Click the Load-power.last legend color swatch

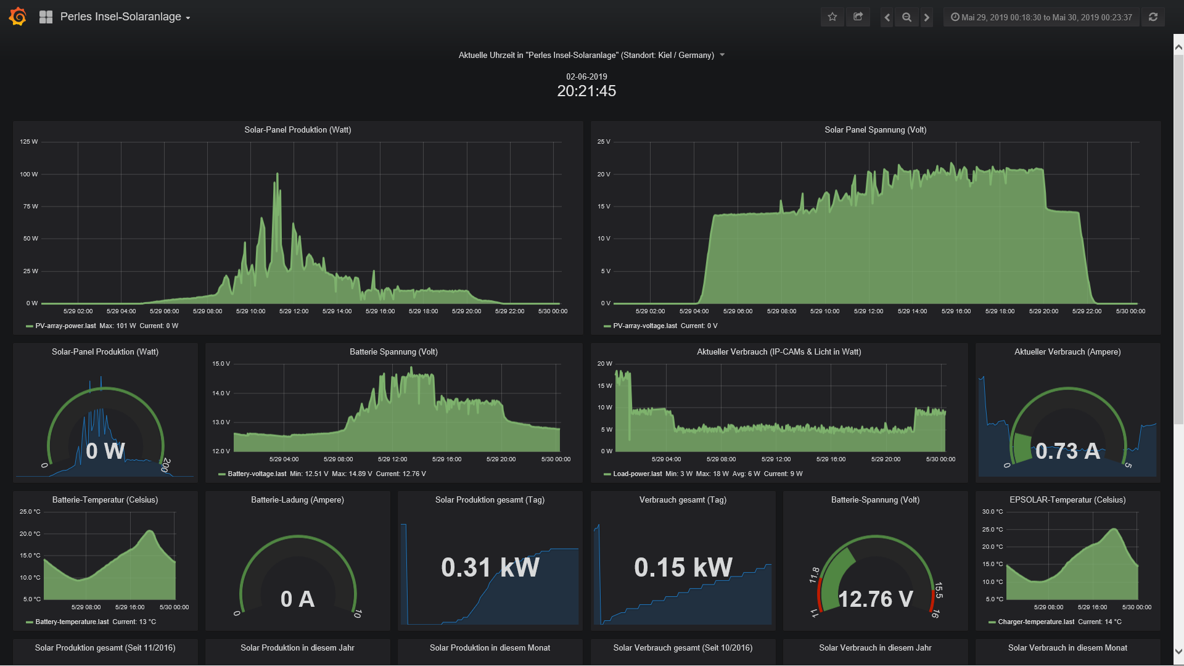(607, 474)
